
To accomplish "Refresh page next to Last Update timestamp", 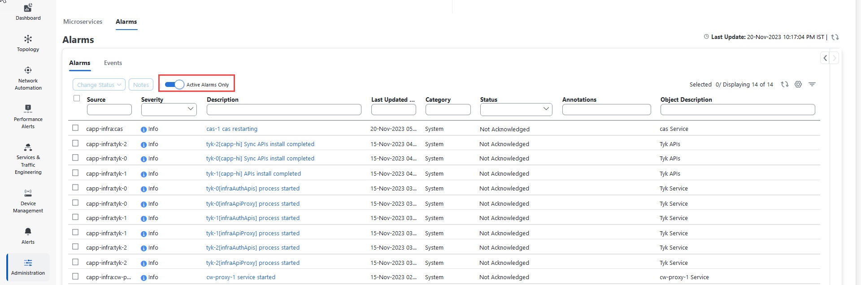I will pyautogui.click(x=835, y=37).
